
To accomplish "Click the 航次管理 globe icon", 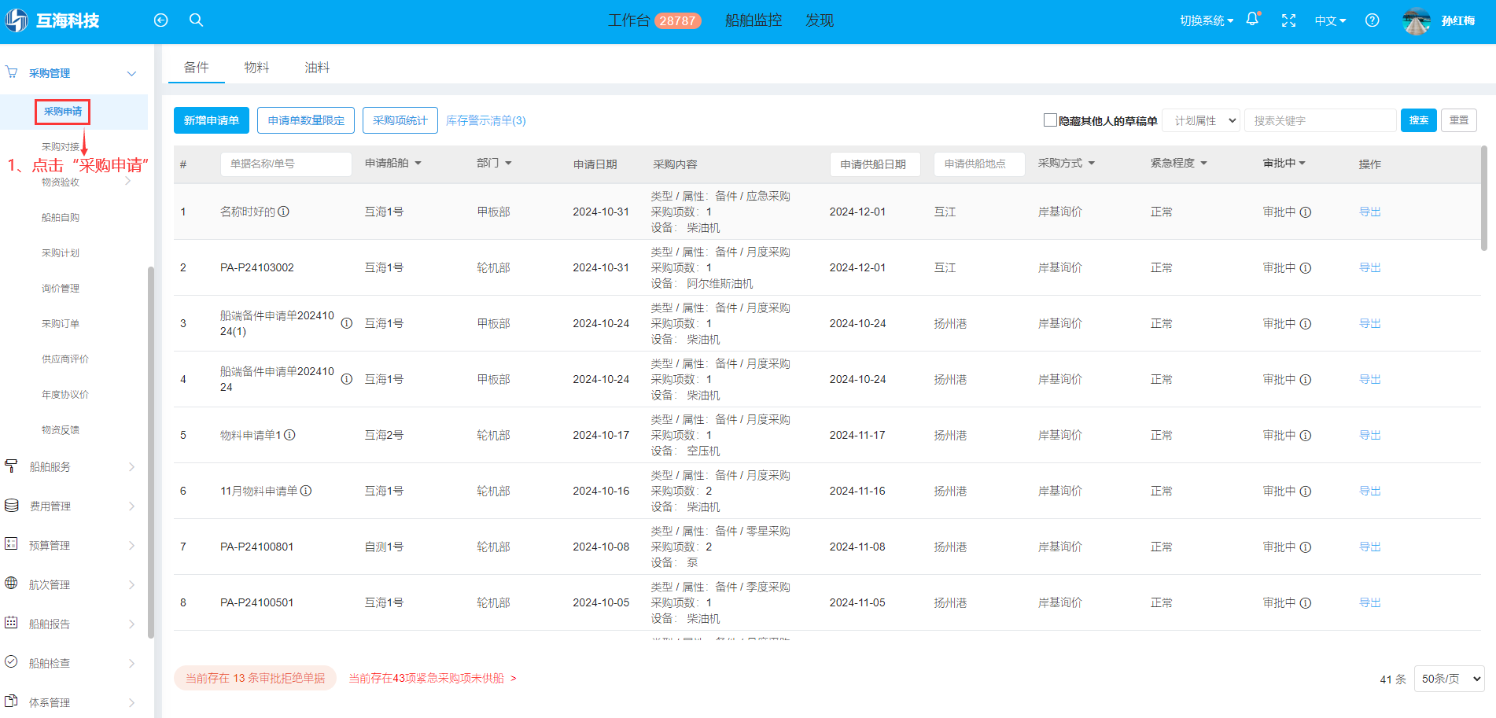I will coord(11,584).
